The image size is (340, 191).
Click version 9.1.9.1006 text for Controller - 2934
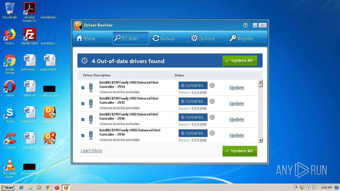(199, 93)
